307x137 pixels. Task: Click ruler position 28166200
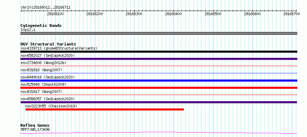[95, 14]
